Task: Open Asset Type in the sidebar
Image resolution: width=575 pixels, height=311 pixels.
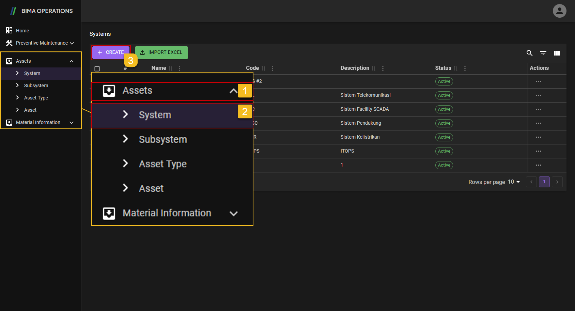Action: point(36,98)
